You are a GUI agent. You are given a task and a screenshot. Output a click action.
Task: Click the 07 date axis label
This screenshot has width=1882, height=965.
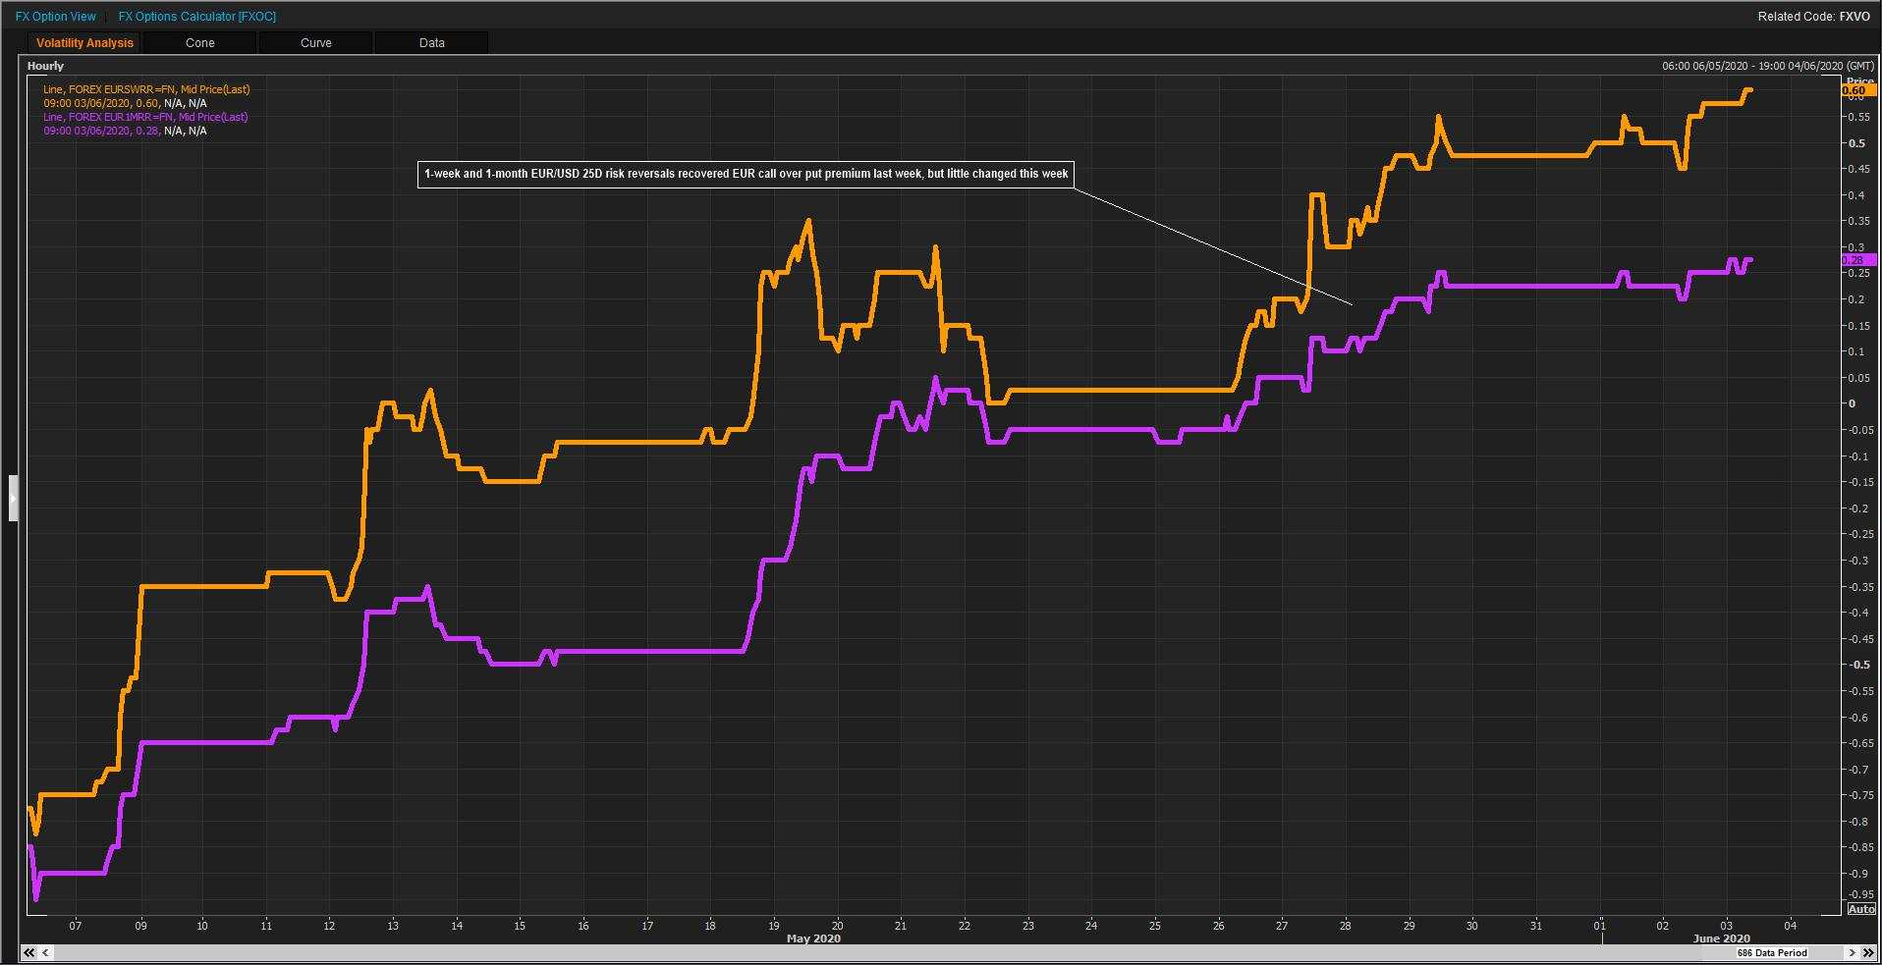76,925
